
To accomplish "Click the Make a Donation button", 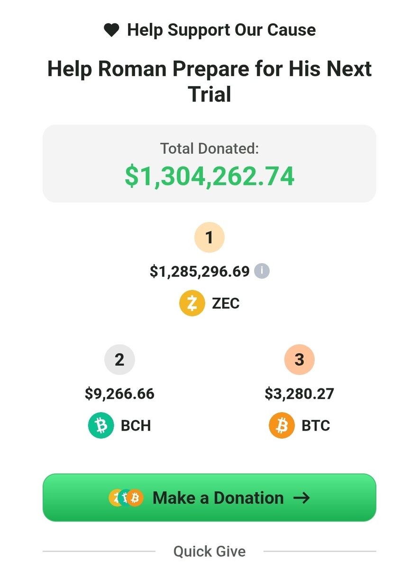I will click(x=209, y=497).
